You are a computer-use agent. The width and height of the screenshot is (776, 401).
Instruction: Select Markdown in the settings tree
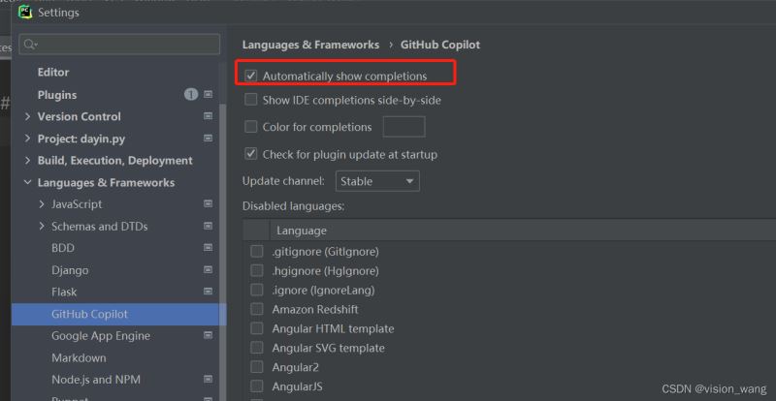tap(79, 357)
